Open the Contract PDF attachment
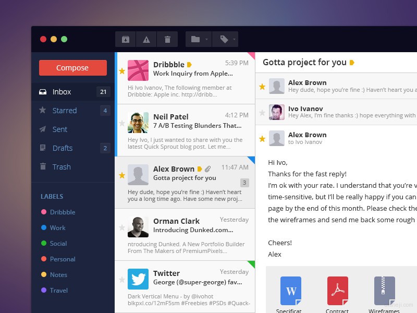 (337, 291)
